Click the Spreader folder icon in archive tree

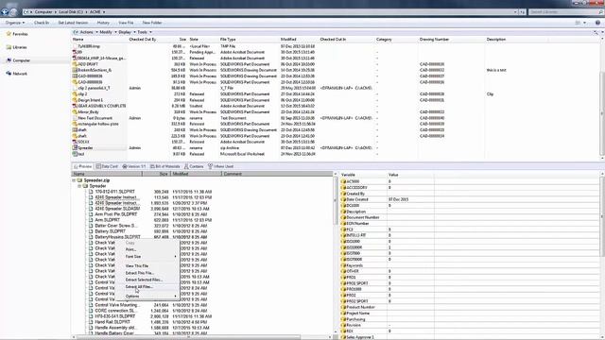[x=85, y=186]
